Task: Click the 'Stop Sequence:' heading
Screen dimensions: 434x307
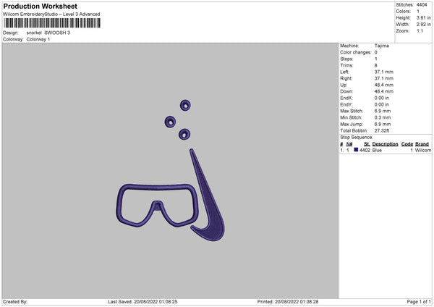Action: coord(357,137)
